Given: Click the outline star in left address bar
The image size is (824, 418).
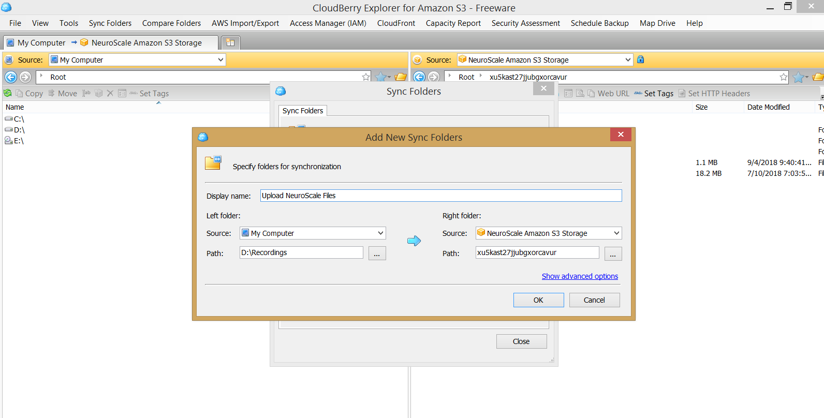Looking at the screenshot, I should tap(366, 77).
